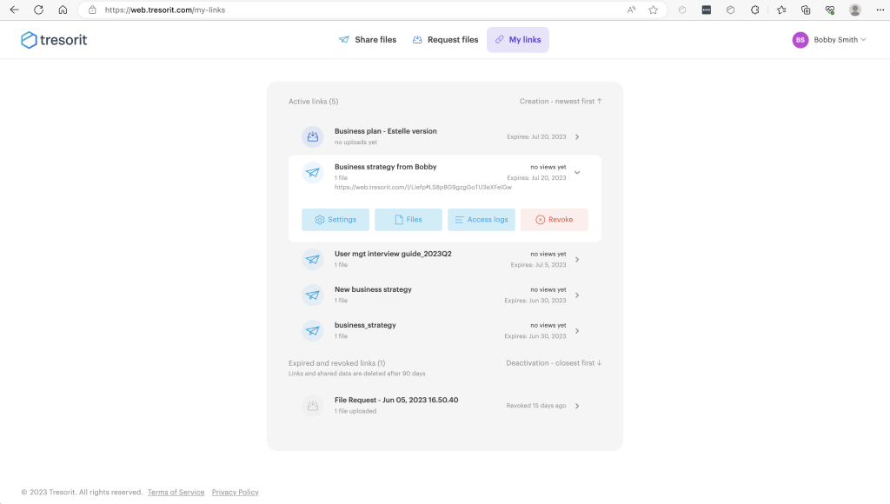Change sort order Creation - newest first
This screenshot has height=504, width=890.
561,102
